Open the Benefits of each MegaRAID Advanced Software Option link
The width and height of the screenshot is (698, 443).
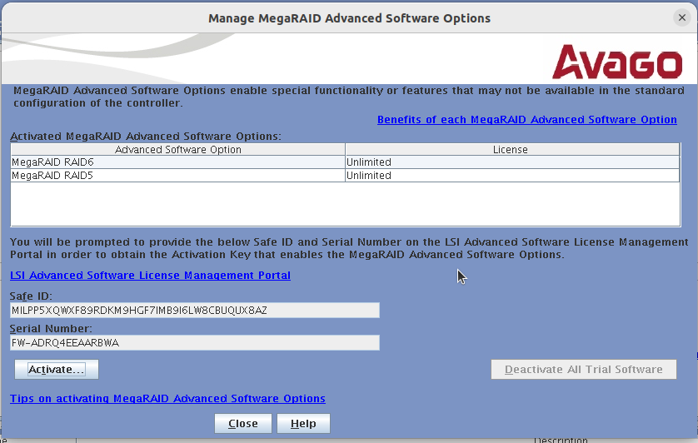(527, 120)
